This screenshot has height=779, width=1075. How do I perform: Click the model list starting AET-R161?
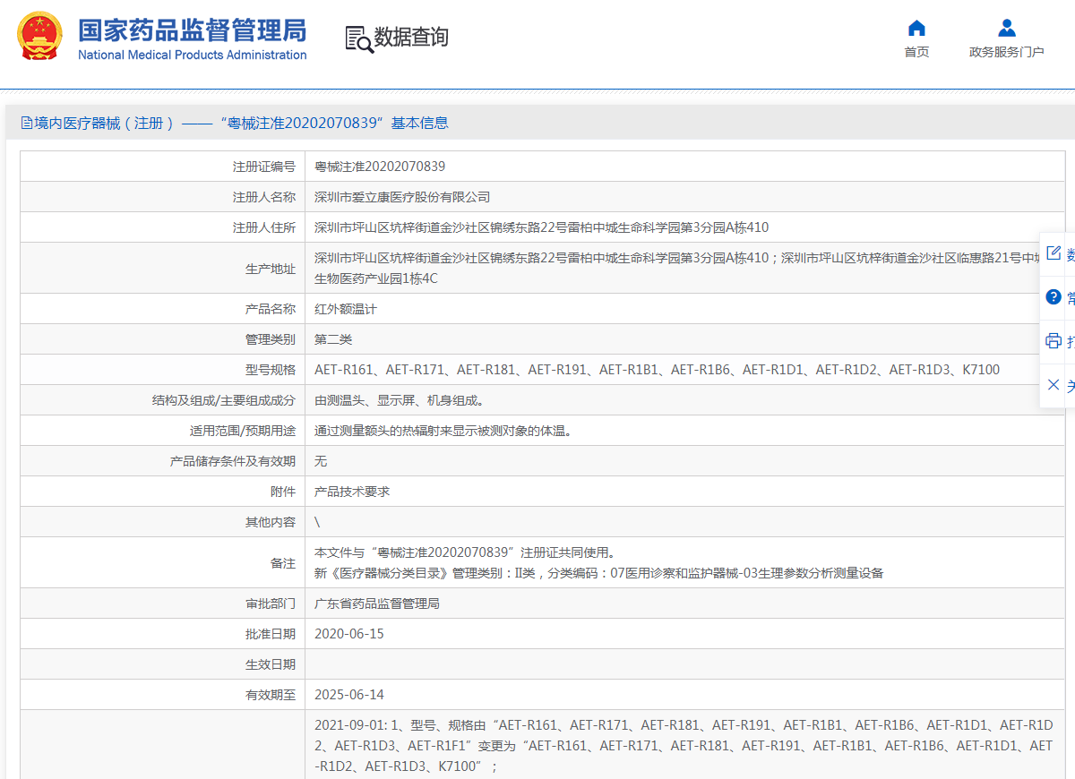point(657,370)
